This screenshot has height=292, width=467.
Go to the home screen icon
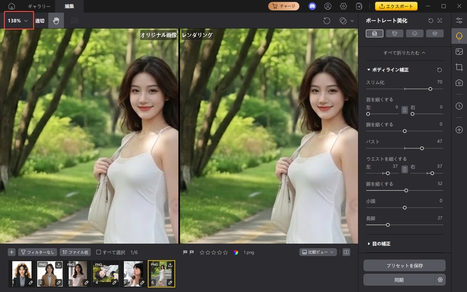12,6
